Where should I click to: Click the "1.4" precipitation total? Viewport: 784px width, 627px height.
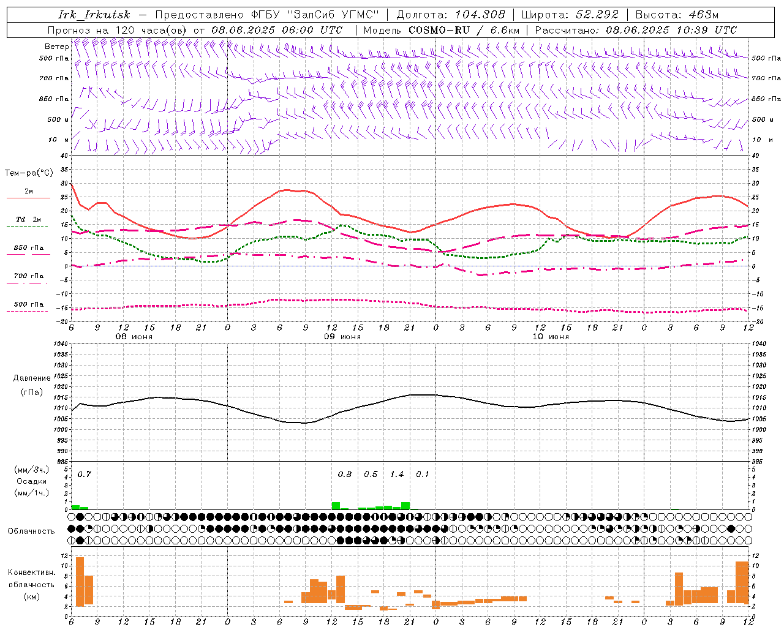397,475
